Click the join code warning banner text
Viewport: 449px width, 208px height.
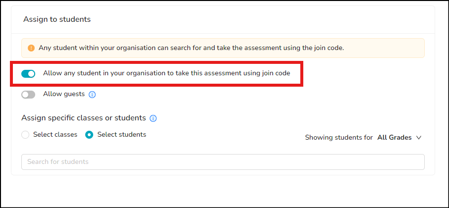(x=191, y=48)
